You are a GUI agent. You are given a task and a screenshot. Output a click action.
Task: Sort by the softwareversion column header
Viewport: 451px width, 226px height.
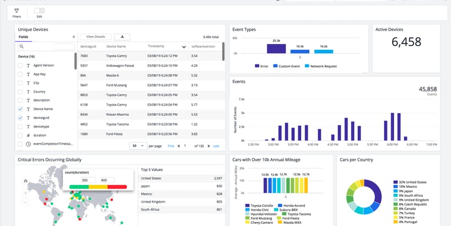pos(203,46)
